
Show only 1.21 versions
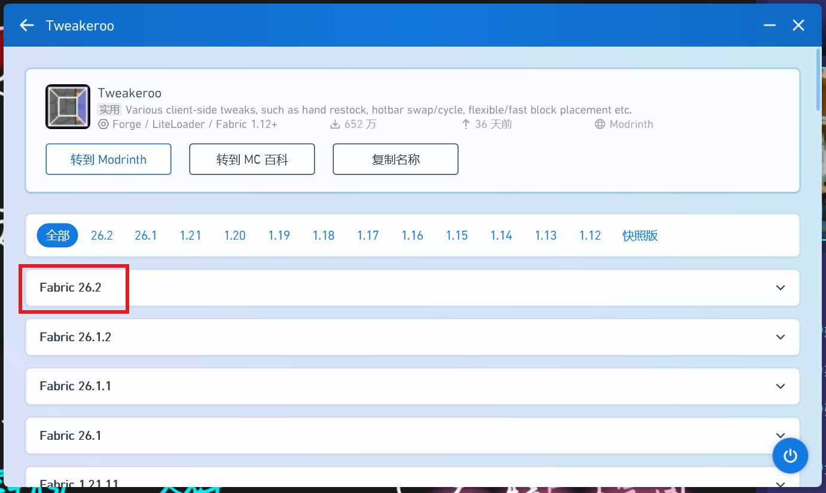coord(190,235)
